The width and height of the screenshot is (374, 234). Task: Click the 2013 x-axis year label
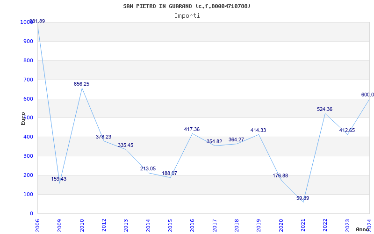[126, 226]
